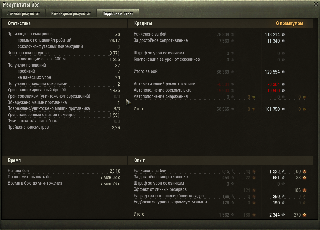Screen dimensions: 320x230
Task: Click credits icon next to 118 214
Action: click(283, 35)
